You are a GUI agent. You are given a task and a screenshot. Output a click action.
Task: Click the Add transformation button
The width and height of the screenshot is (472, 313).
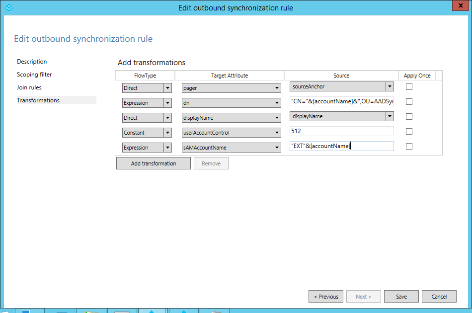pos(153,163)
